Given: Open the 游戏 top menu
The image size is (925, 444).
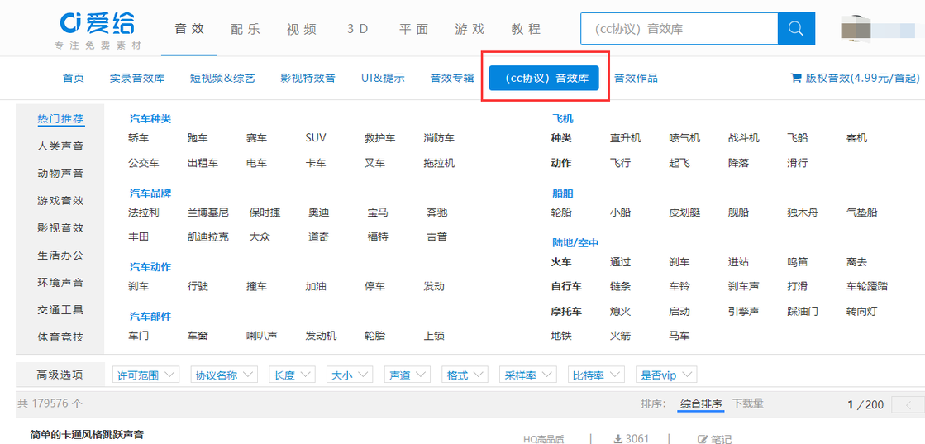Looking at the screenshot, I should pos(470,29).
